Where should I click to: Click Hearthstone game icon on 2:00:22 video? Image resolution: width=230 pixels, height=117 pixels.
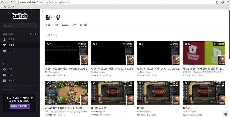222,60
